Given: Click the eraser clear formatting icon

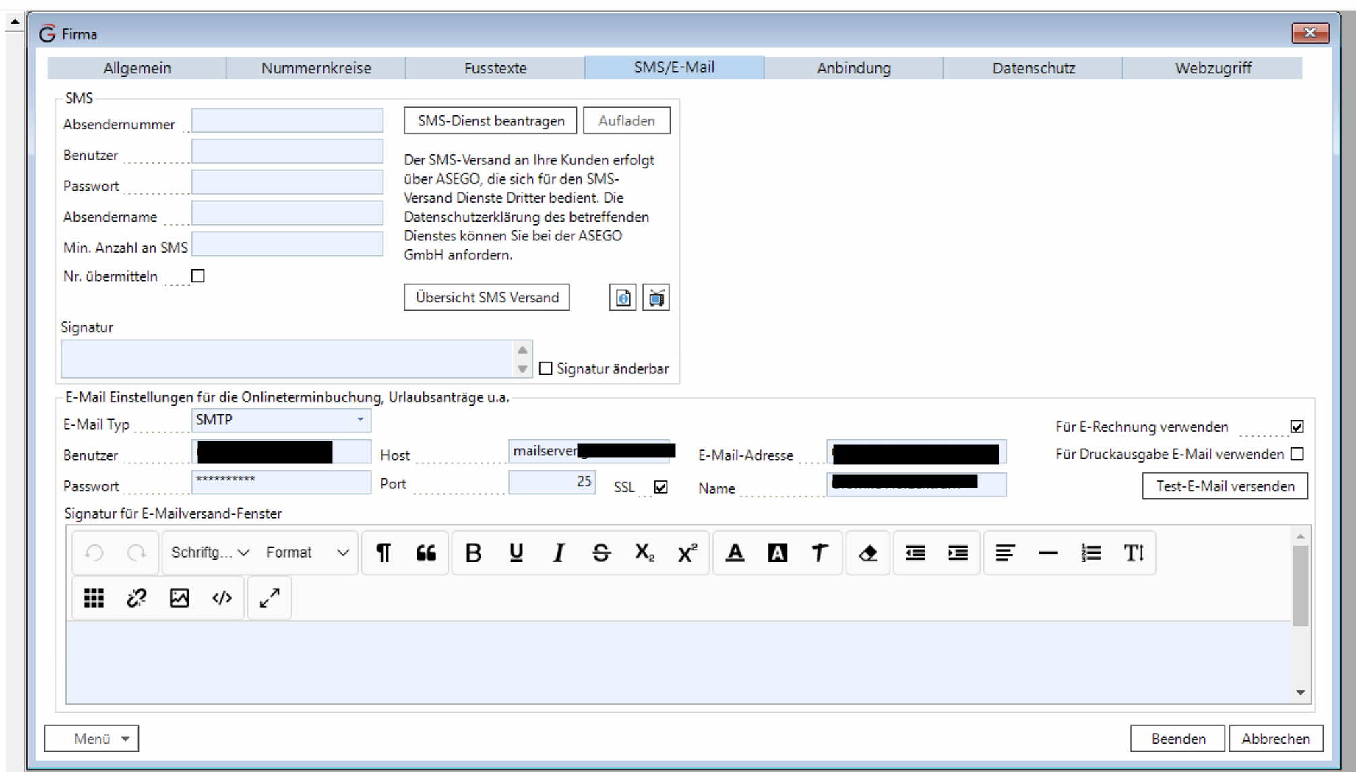Looking at the screenshot, I should click(x=868, y=553).
